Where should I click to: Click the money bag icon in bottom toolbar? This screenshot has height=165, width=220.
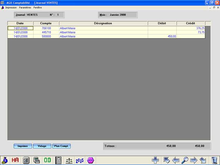(x=5, y=160)
